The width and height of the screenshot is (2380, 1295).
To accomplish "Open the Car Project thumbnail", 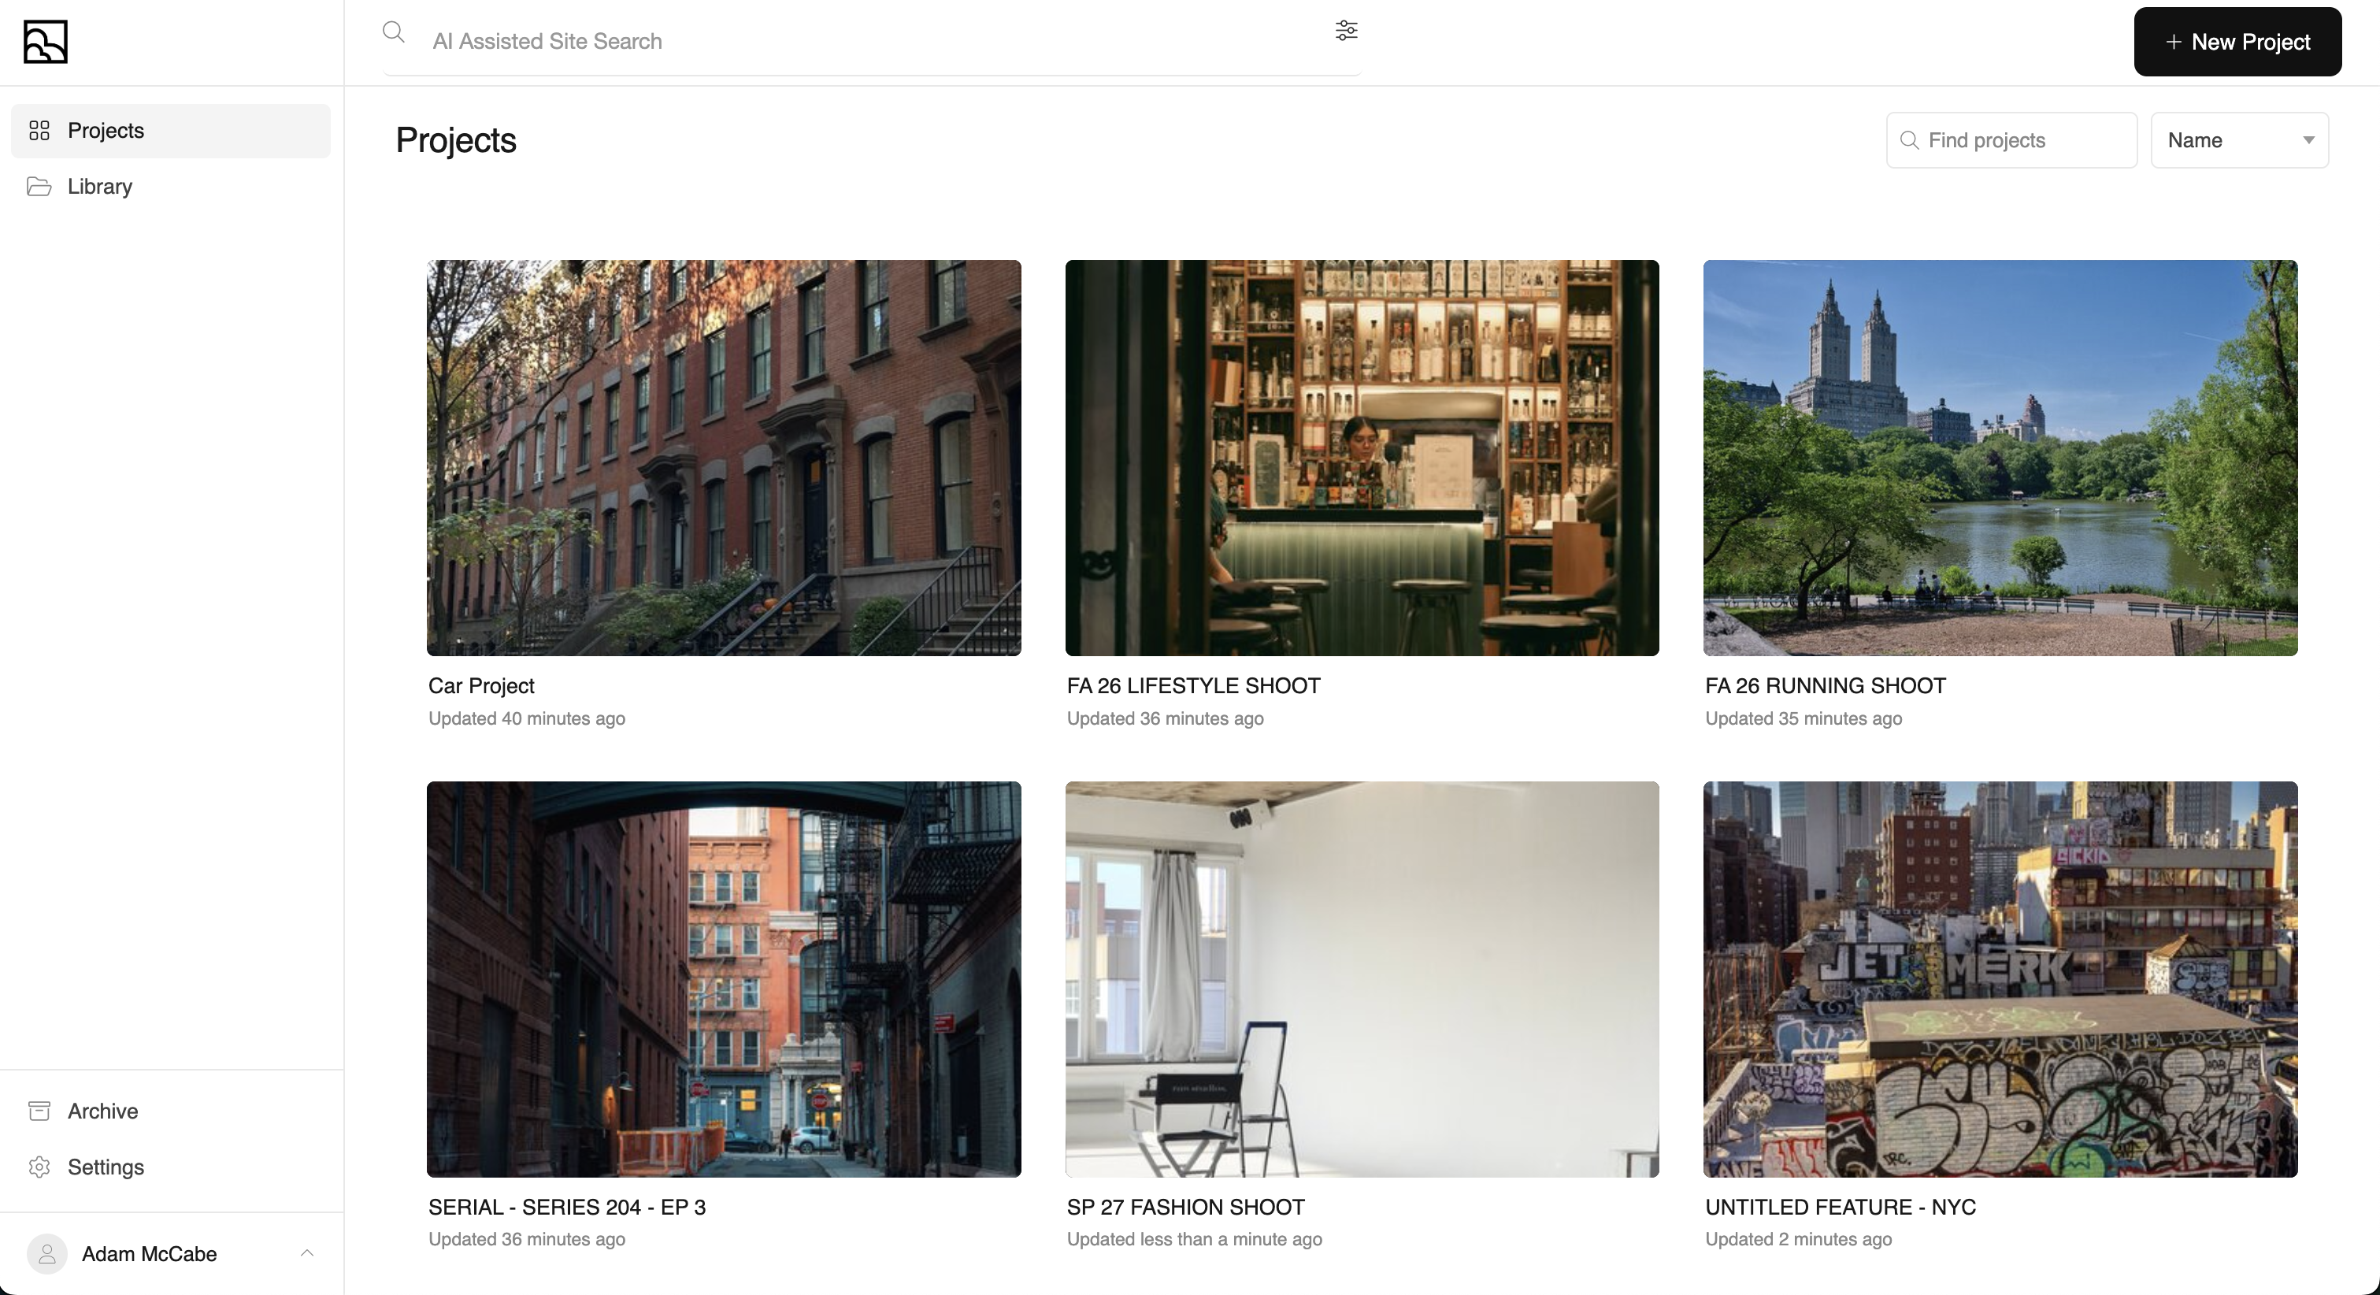I will click(x=724, y=458).
